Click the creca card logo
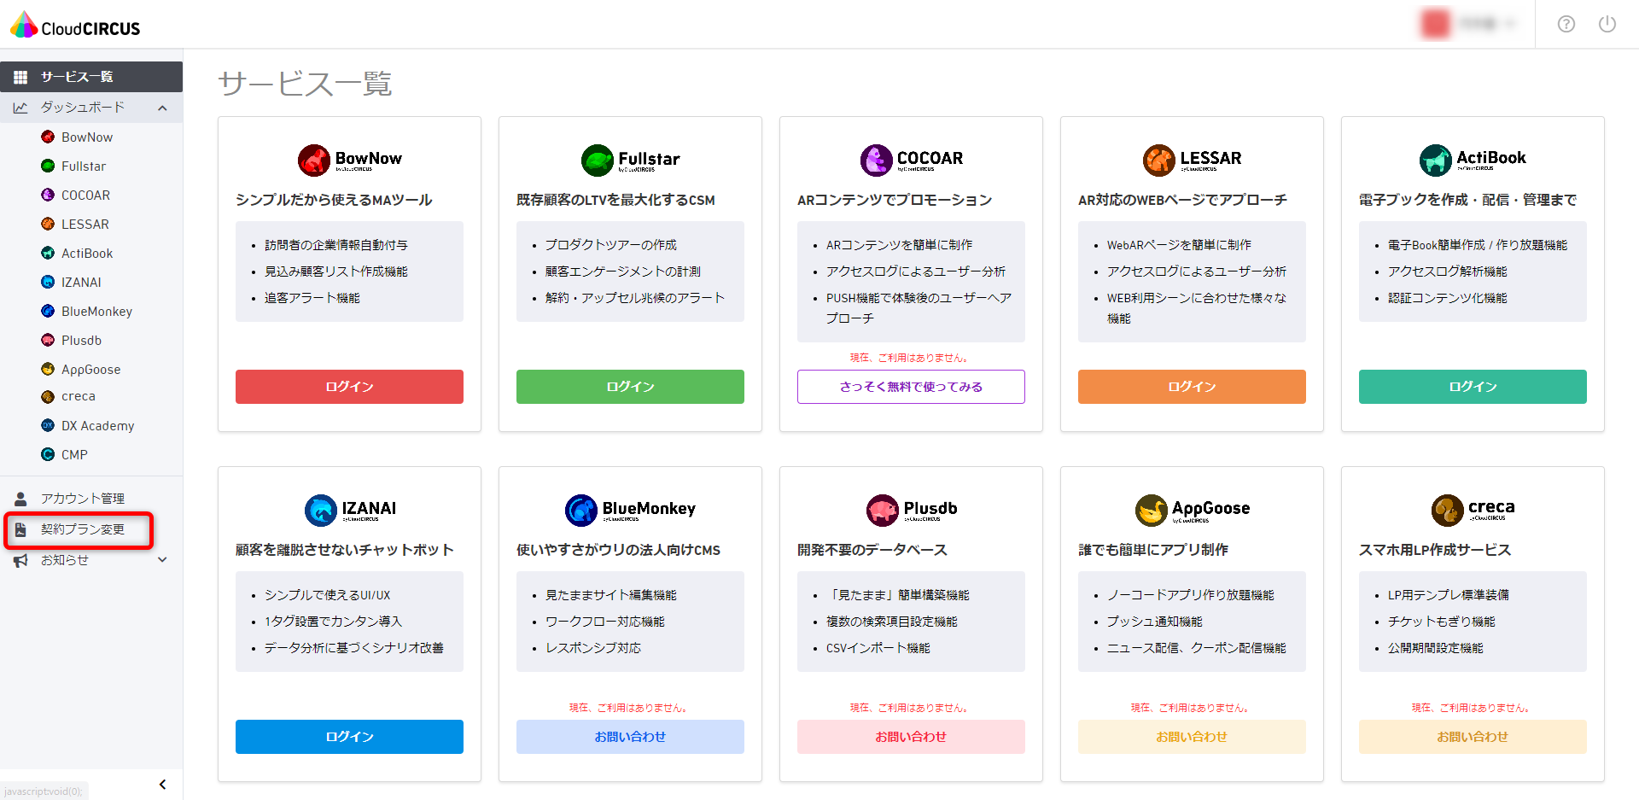1639x800 pixels. [1473, 510]
